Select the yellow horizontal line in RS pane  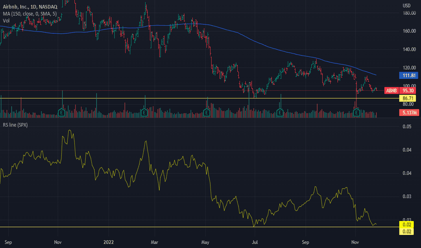coord(200,227)
